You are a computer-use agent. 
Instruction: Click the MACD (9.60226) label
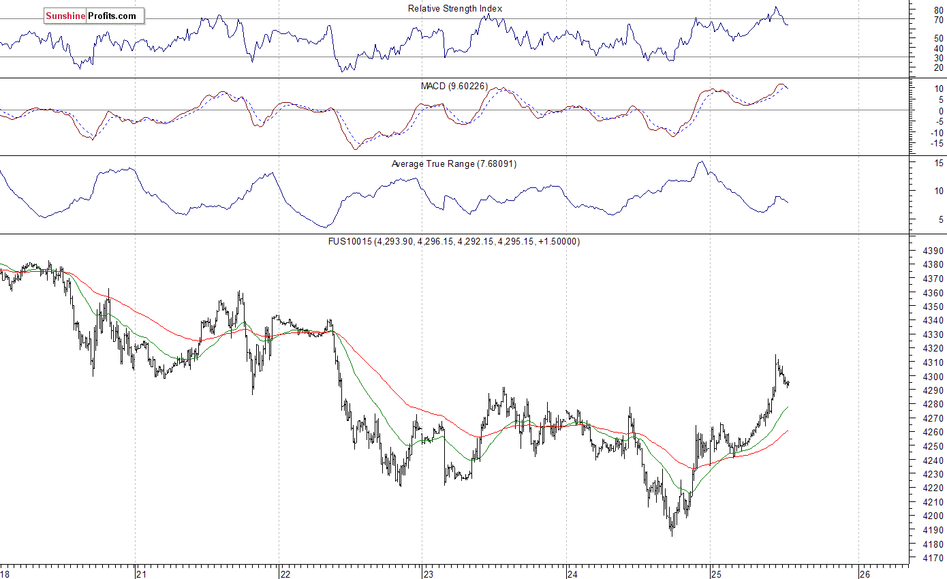pos(454,86)
